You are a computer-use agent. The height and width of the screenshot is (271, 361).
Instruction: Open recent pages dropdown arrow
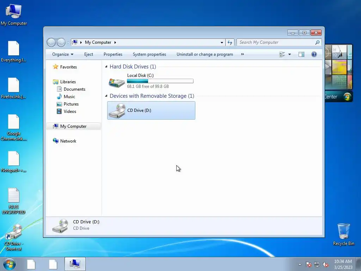point(68,42)
